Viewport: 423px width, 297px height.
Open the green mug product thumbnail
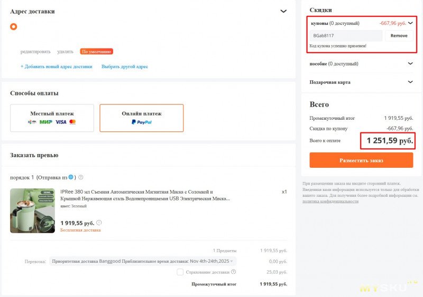pos(32,210)
